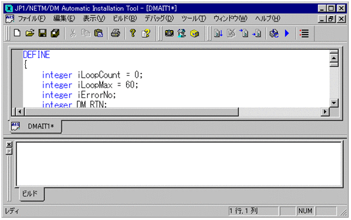Run the script with the blue play triangle

click(287, 33)
